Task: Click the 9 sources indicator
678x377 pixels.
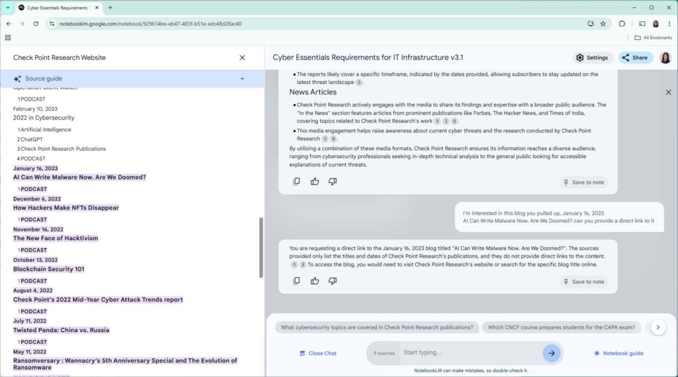Action: tap(384, 353)
